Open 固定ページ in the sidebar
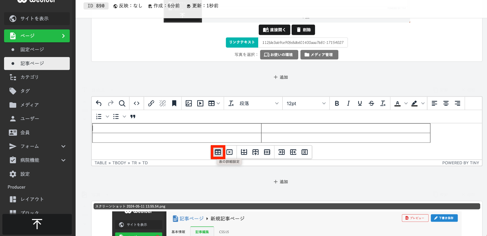This screenshot has height=236, width=487. (x=32, y=49)
